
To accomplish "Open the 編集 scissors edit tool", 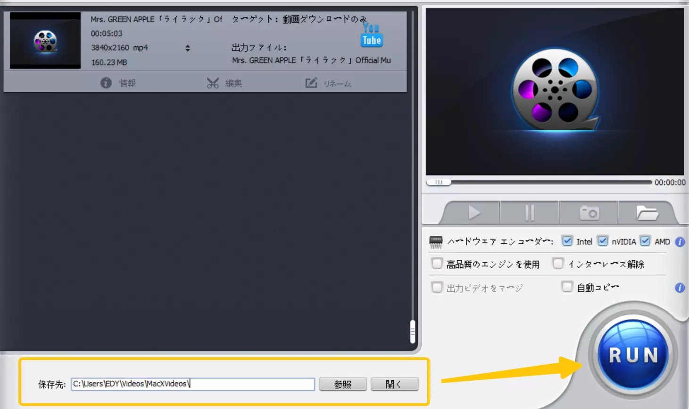I will [x=213, y=83].
